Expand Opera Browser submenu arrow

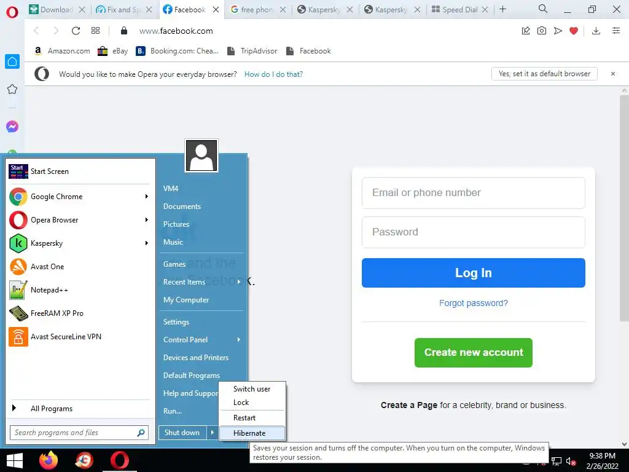click(146, 219)
